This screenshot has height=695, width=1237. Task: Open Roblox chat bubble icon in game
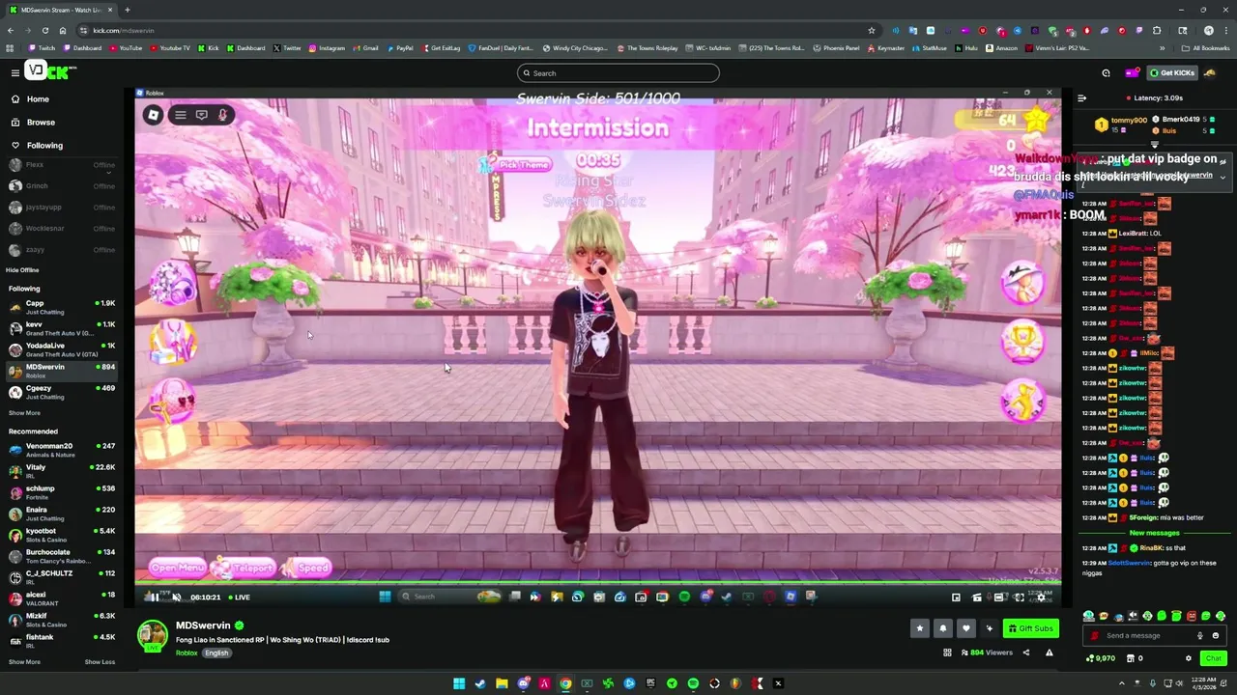click(x=201, y=115)
